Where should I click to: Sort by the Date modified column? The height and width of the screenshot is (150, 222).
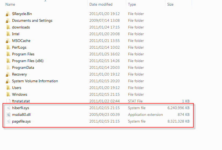coord(101,4)
